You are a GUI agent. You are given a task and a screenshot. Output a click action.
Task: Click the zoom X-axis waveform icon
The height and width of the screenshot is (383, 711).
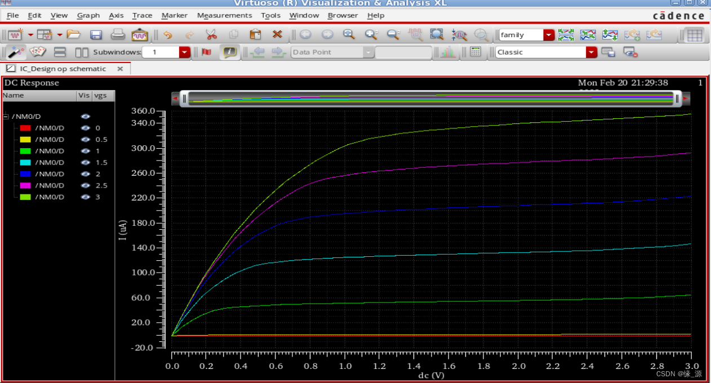[459, 35]
